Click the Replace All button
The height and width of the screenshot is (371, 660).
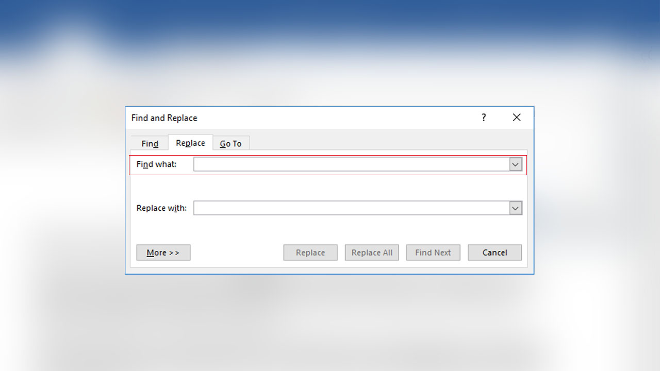(372, 252)
